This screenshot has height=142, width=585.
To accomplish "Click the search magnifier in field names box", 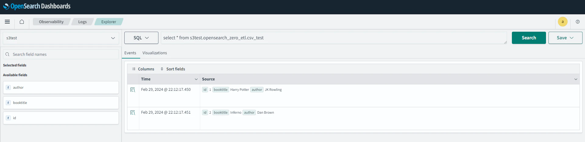I will point(7,54).
